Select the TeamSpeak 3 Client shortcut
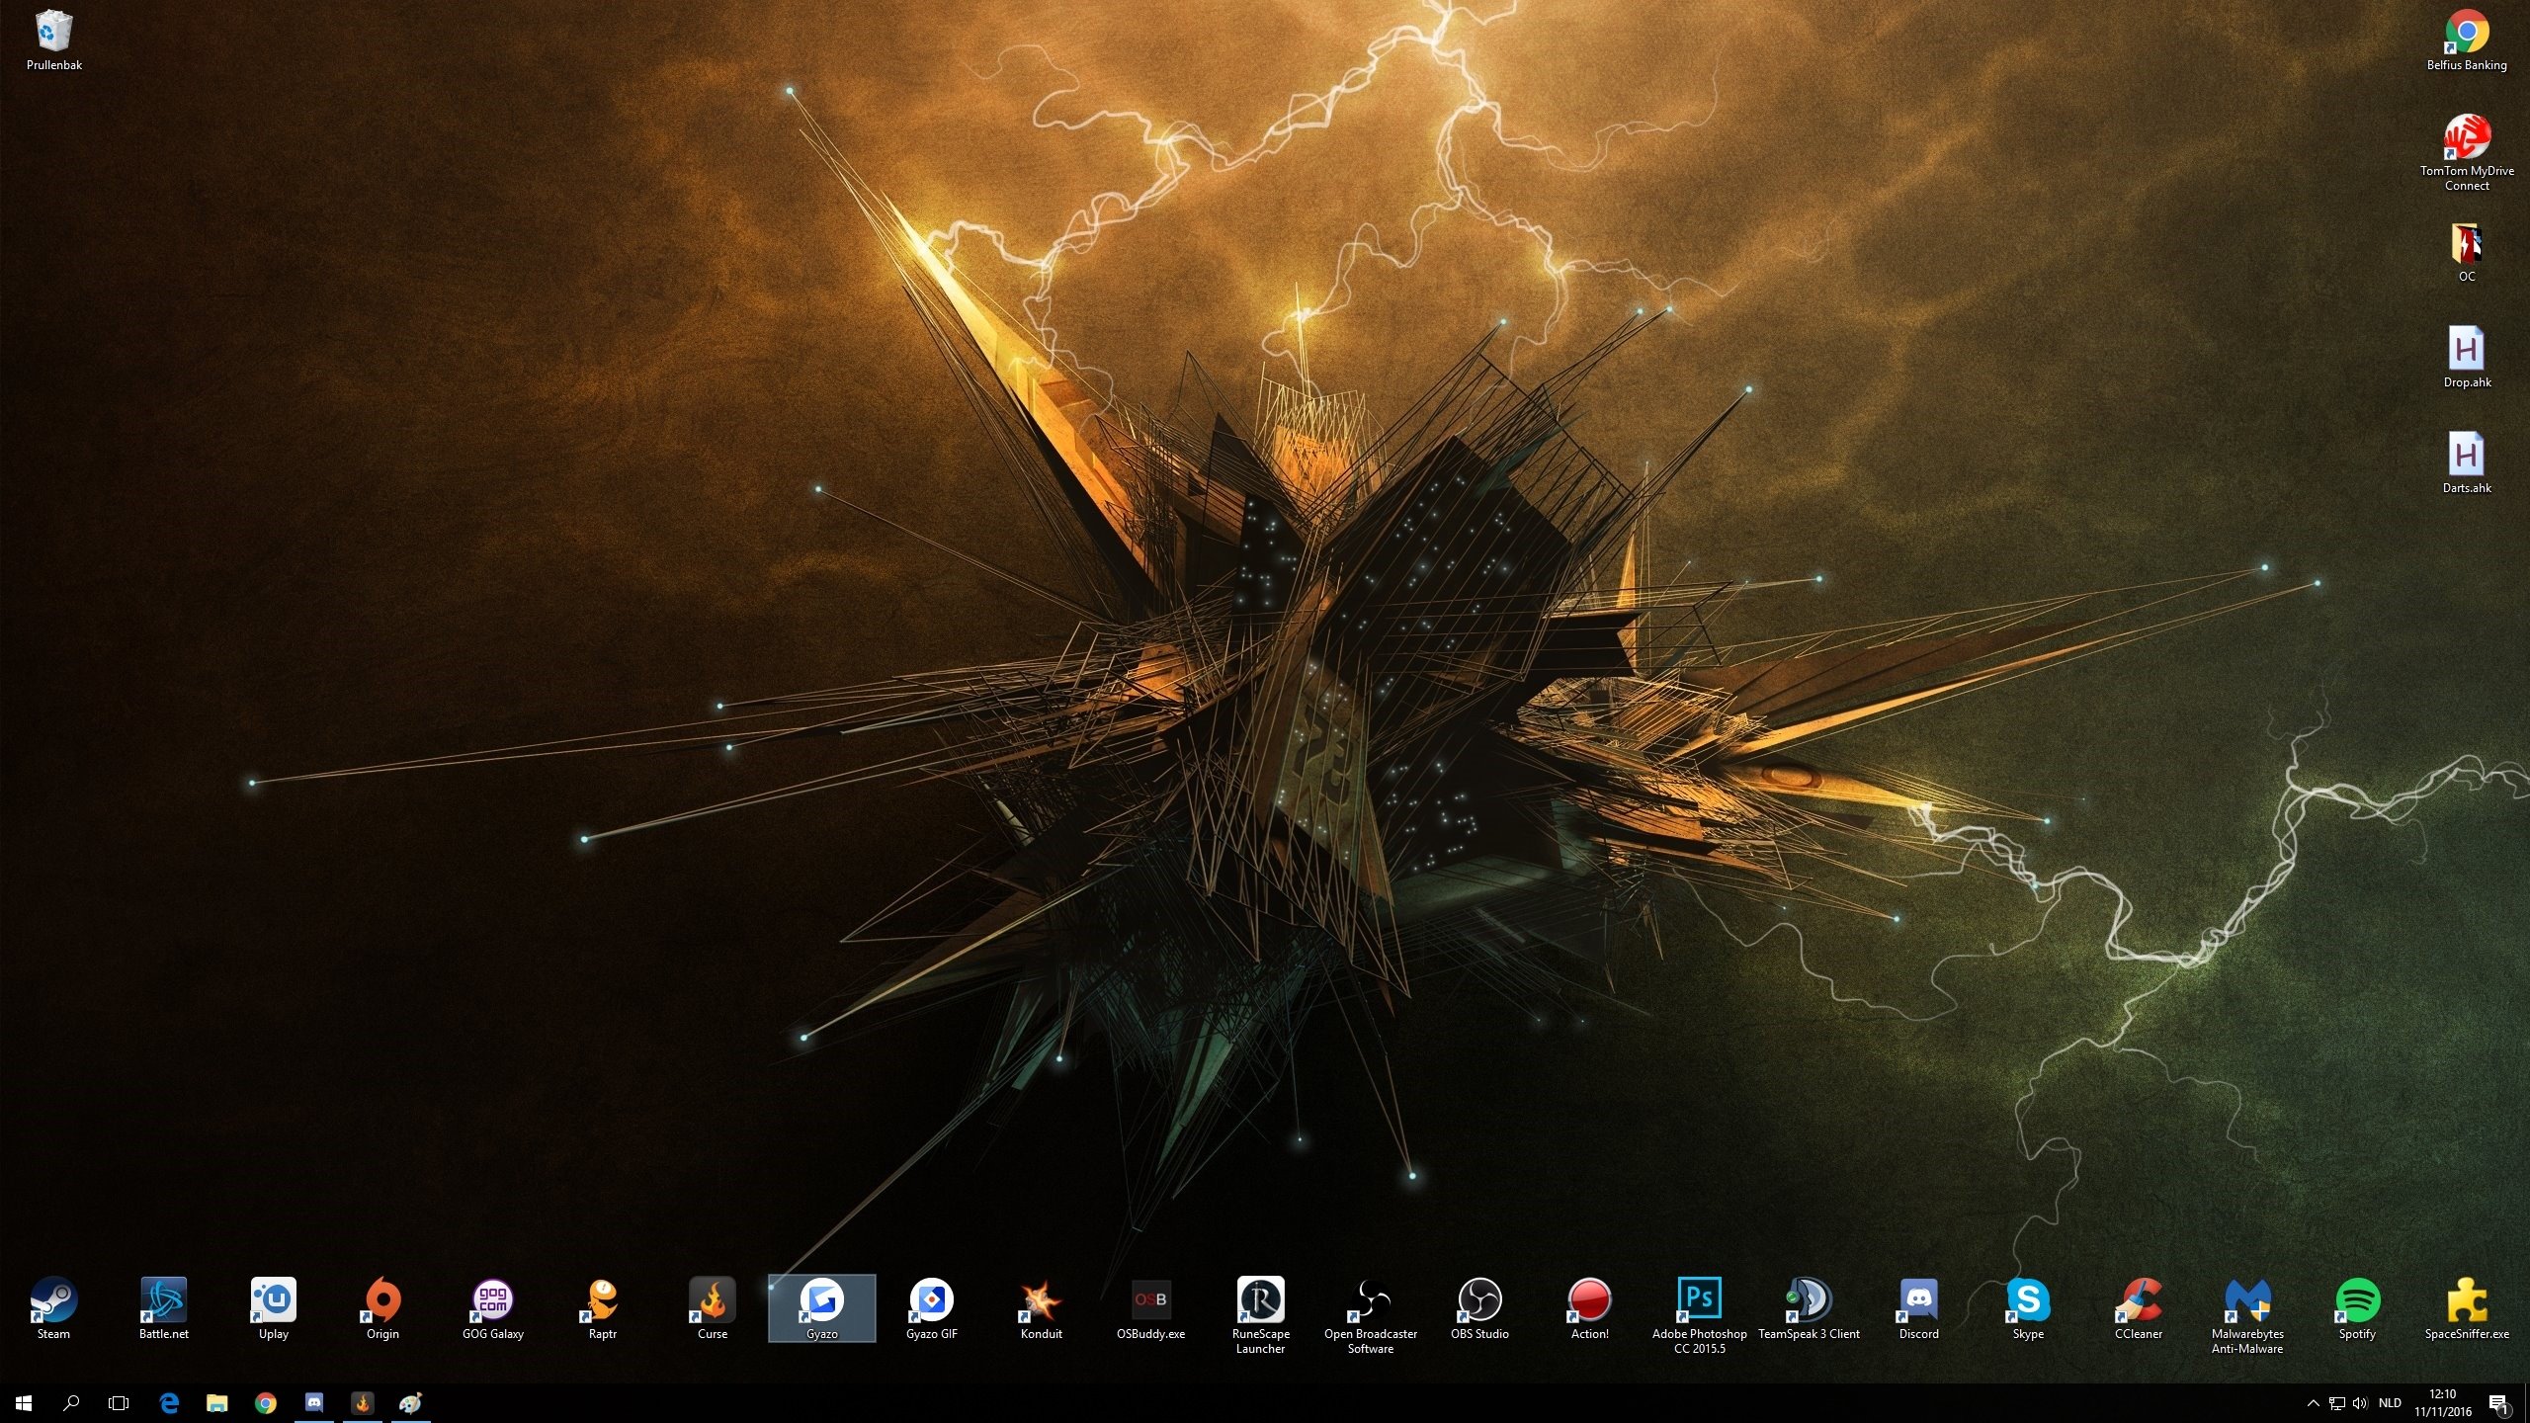The image size is (2530, 1423). (1809, 1308)
